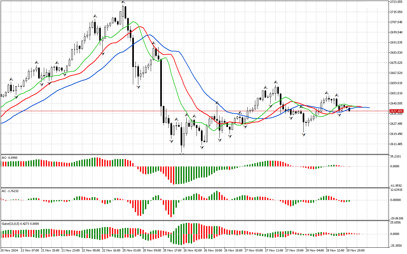407x254 pixels.
Task: Select the AO -0.8900 indicator label
Action: (9, 157)
